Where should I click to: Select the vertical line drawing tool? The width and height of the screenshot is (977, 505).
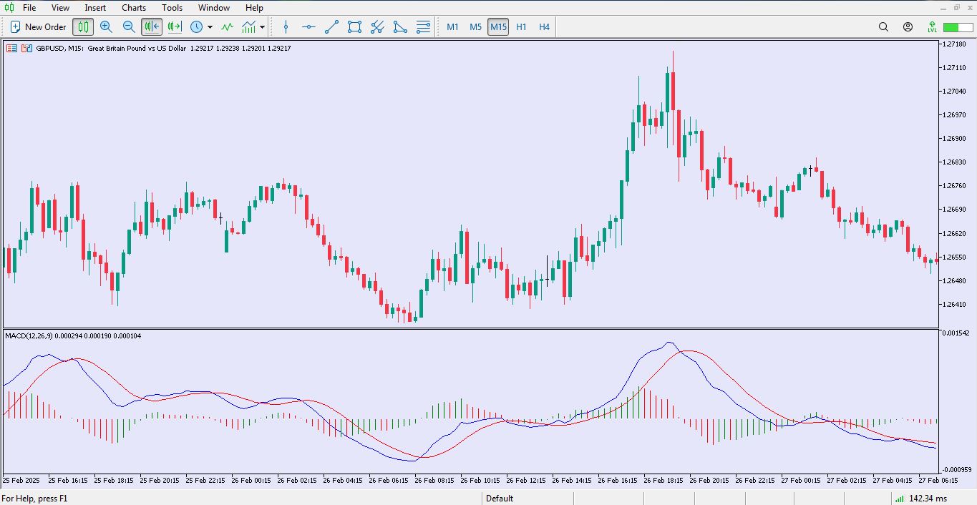[286, 27]
